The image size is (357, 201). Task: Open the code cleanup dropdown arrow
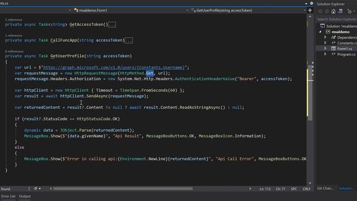[x=40, y=189]
